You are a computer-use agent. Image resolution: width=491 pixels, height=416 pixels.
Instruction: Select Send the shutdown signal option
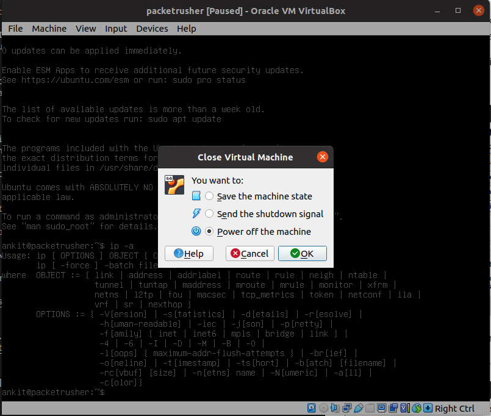(x=209, y=214)
